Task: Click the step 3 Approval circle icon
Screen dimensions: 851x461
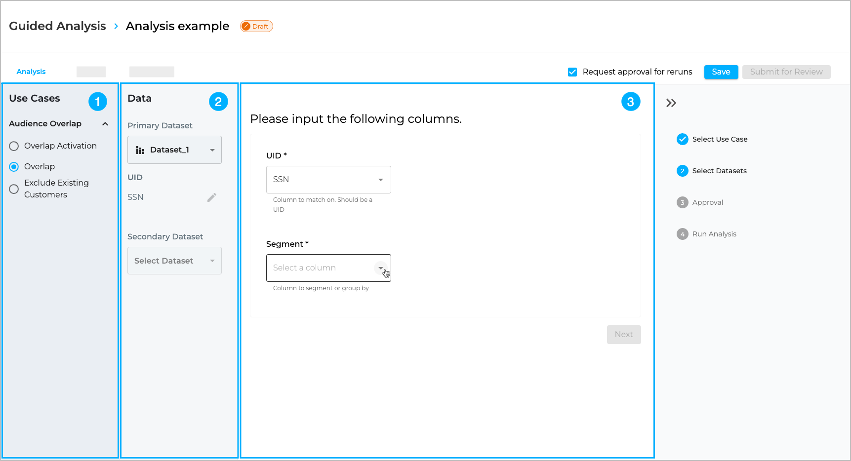Action: [682, 202]
